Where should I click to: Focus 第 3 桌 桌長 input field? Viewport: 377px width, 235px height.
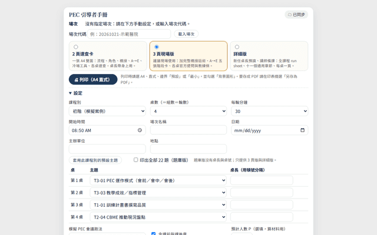(262, 204)
